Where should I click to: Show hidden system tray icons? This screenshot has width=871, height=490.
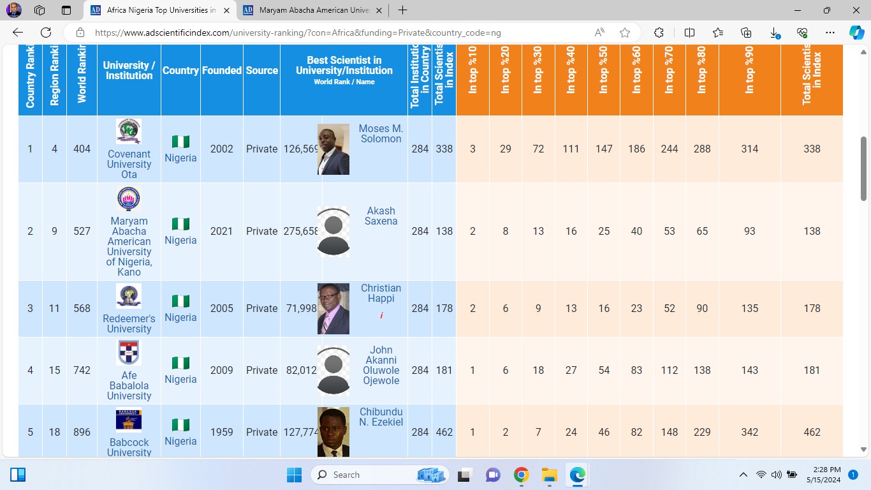coord(743,475)
